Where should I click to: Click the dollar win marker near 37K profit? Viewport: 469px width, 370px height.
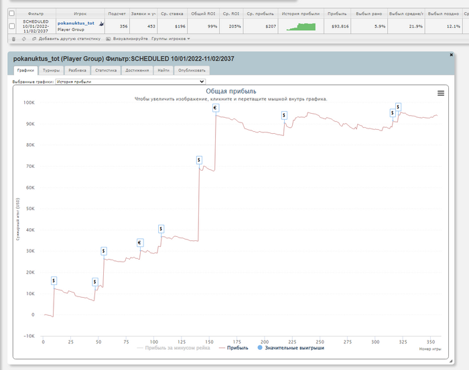point(161,229)
